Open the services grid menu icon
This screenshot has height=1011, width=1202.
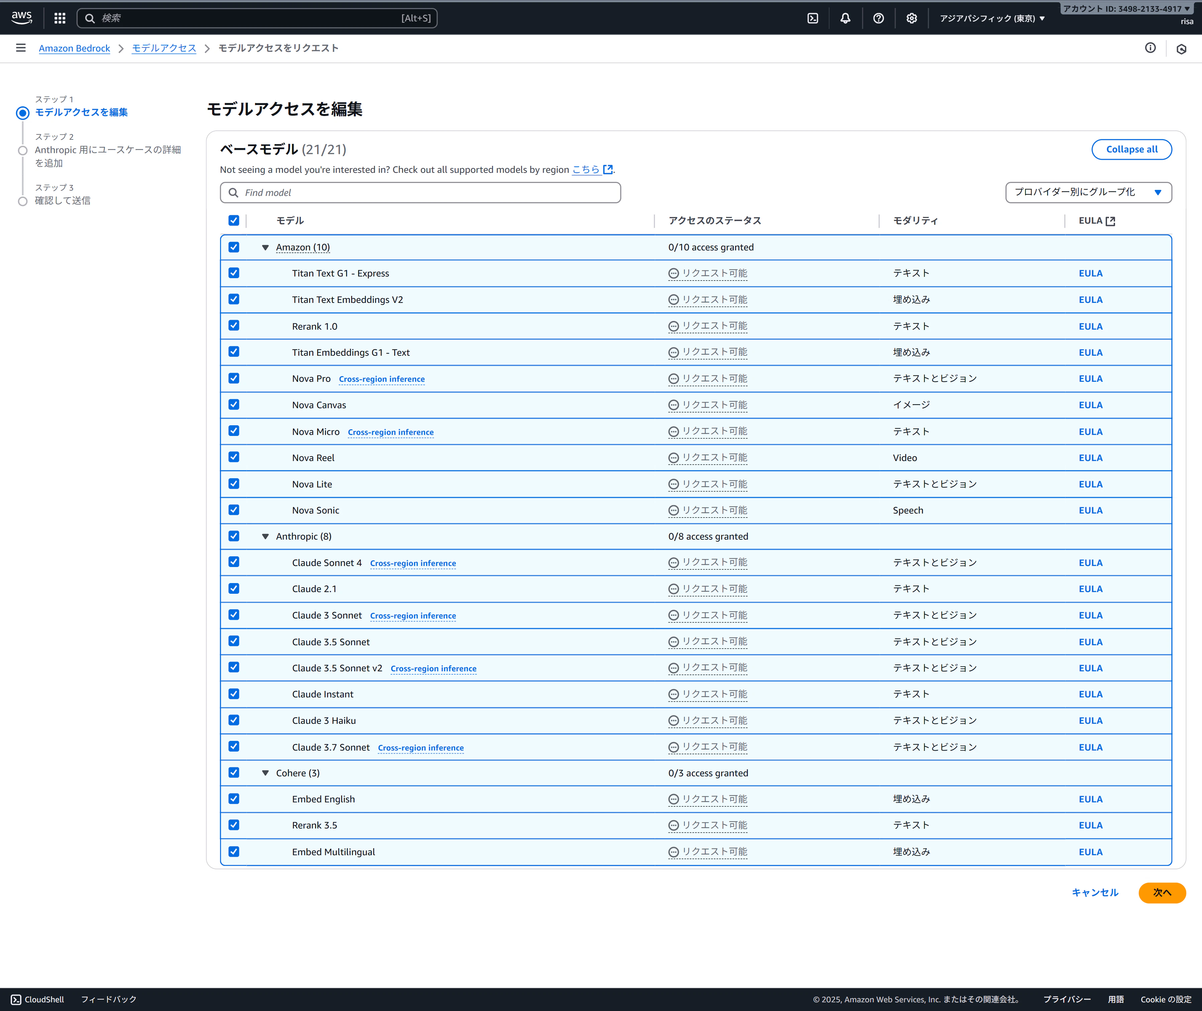click(60, 18)
